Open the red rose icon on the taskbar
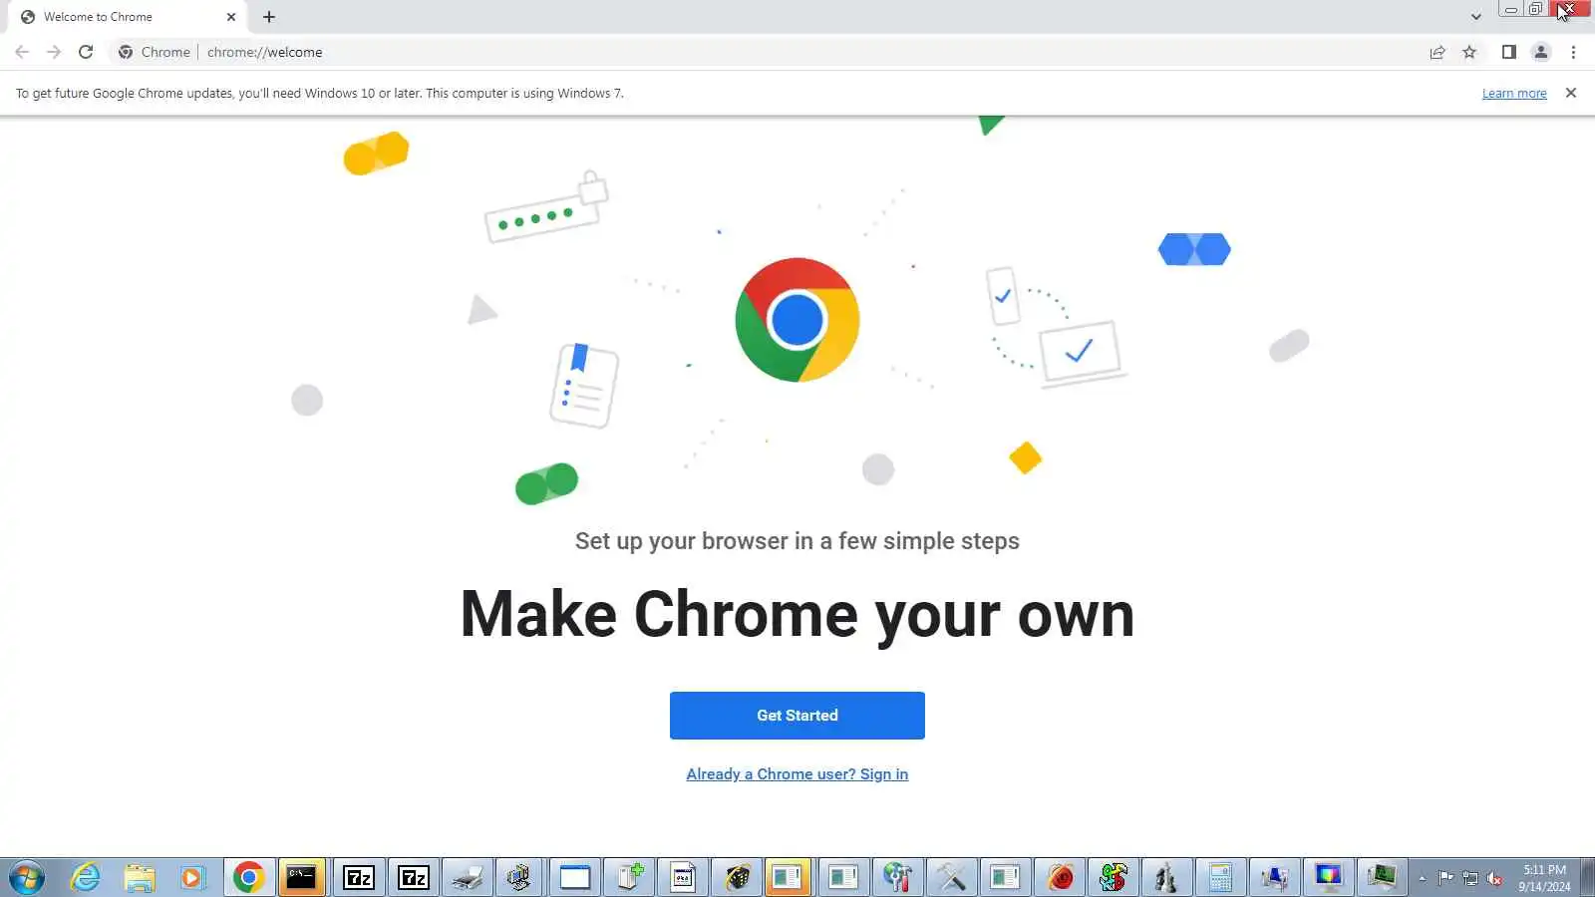Screen dimensions: 1595x897 (1060, 878)
